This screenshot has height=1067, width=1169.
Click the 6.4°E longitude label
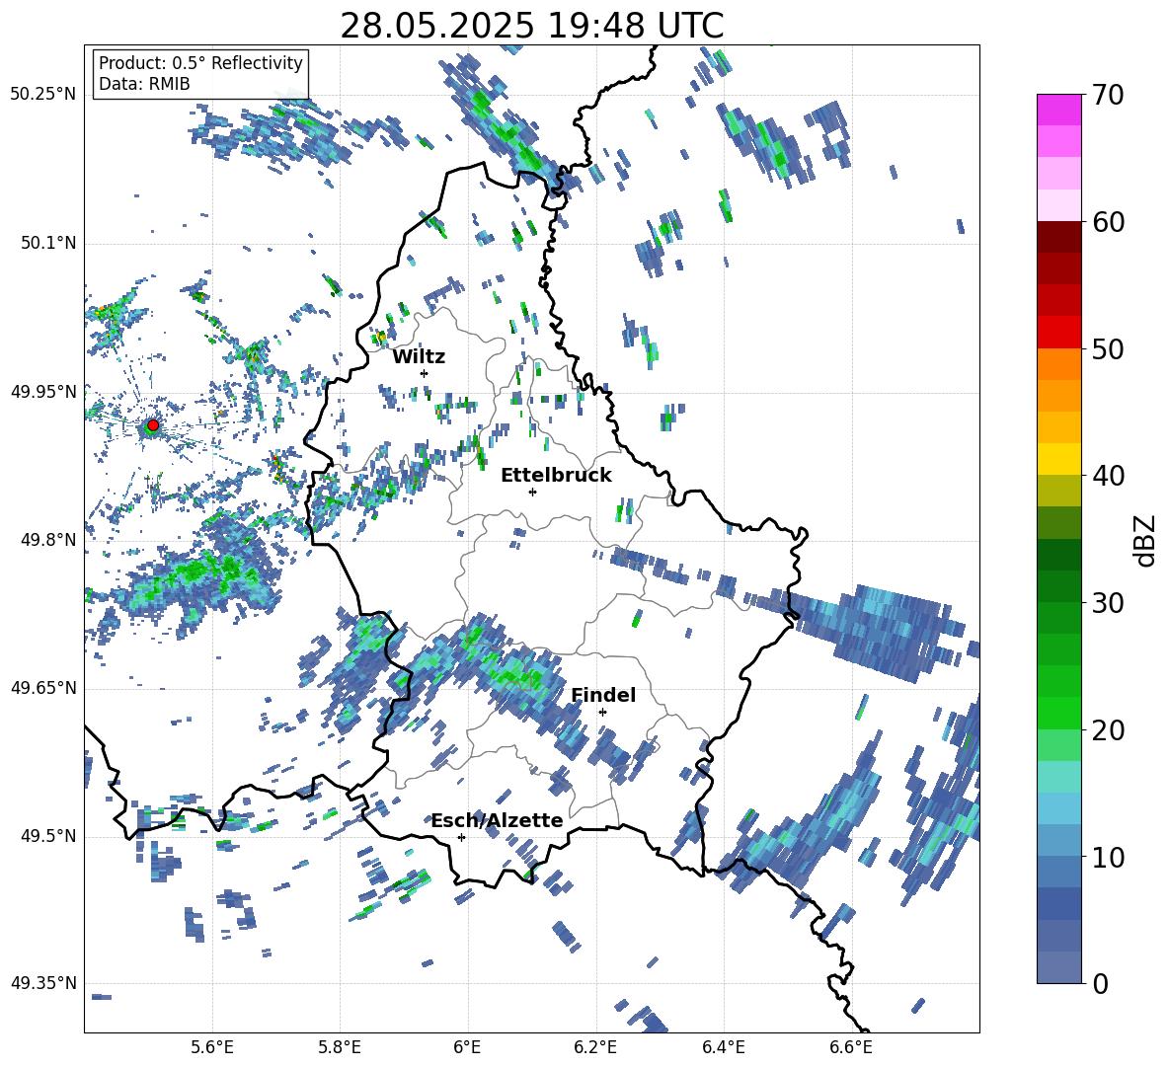click(x=723, y=1047)
